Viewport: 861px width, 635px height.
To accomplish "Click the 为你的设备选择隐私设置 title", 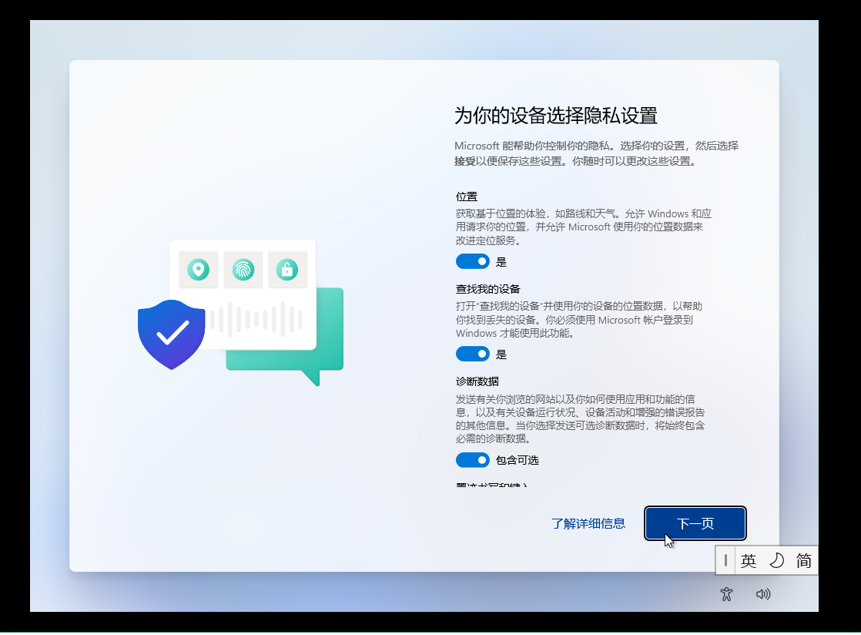I will pos(556,116).
